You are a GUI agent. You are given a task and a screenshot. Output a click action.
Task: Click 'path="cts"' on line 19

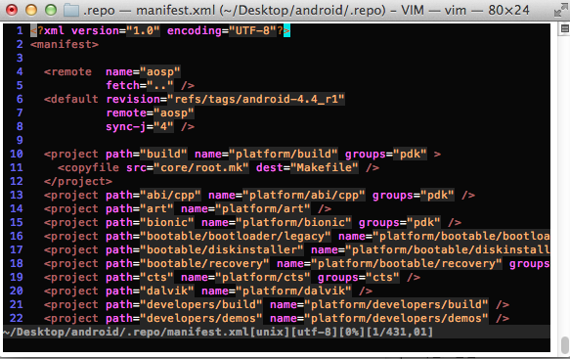coord(140,277)
